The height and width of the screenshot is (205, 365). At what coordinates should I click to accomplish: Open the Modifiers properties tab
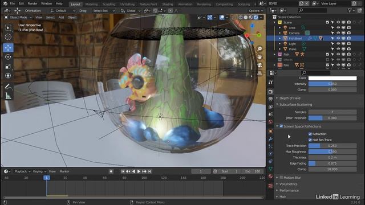coord(270,139)
